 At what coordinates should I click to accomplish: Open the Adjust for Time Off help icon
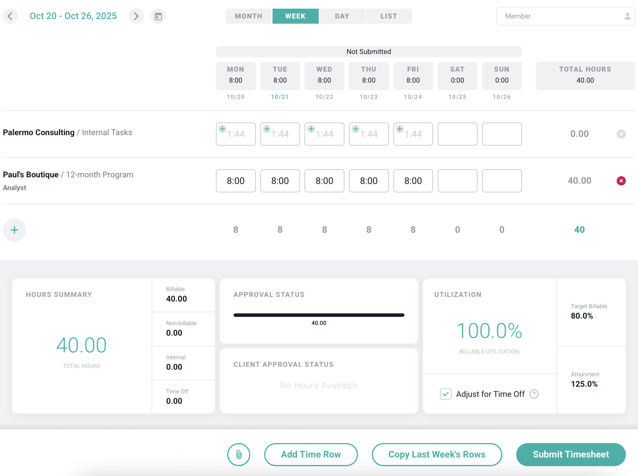(534, 394)
